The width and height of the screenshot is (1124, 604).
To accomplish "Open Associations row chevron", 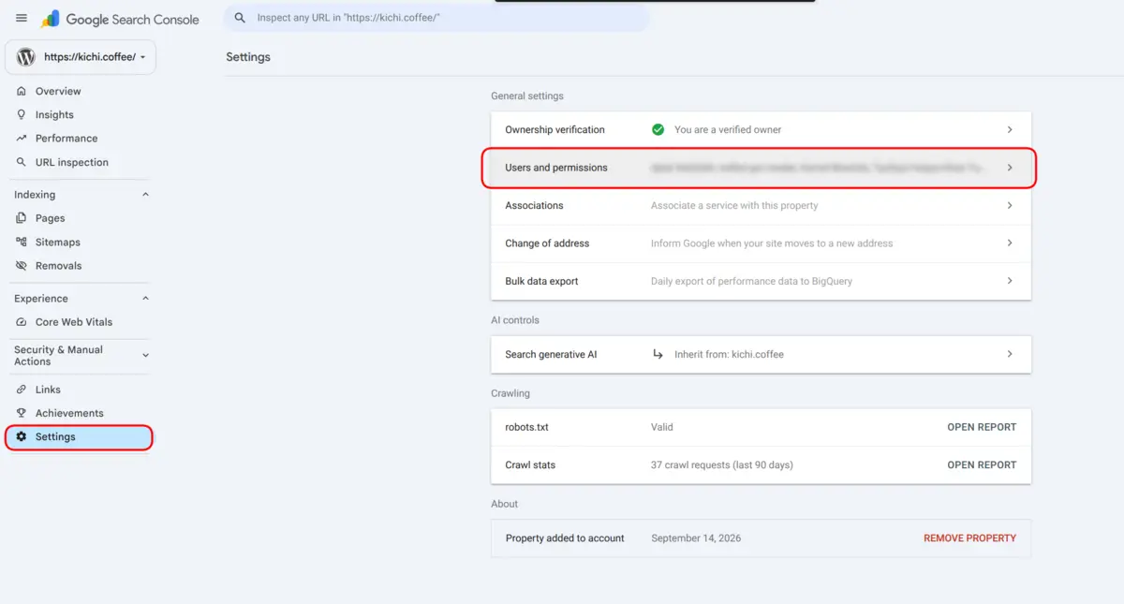I will coord(1010,205).
